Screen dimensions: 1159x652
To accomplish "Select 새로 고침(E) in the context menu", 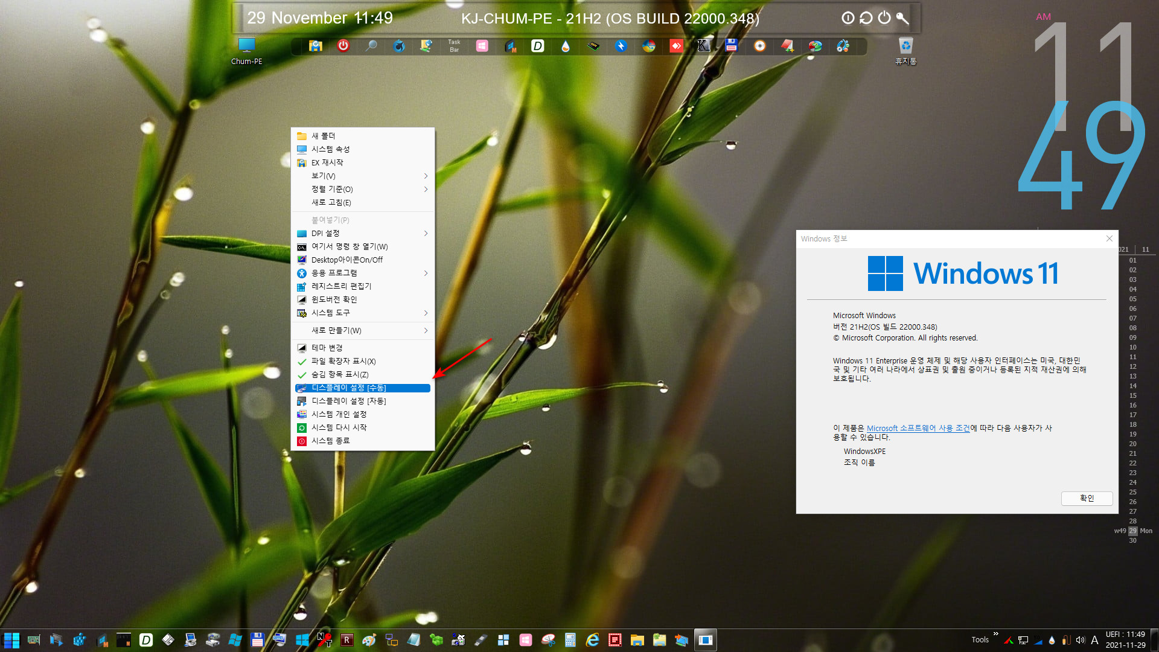I will pyautogui.click(x=362, y=202).
